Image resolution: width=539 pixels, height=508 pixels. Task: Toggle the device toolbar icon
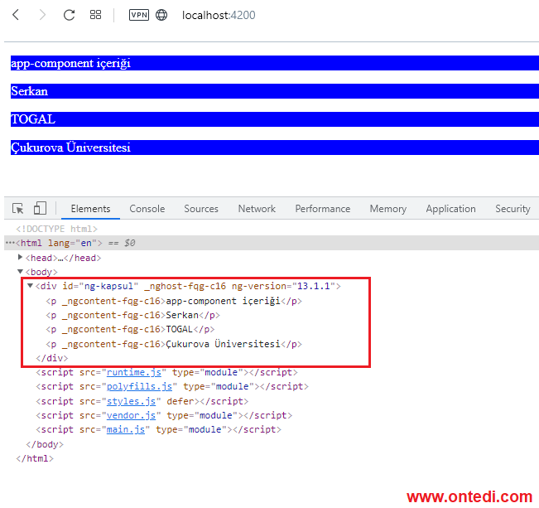tap(40, 208)
